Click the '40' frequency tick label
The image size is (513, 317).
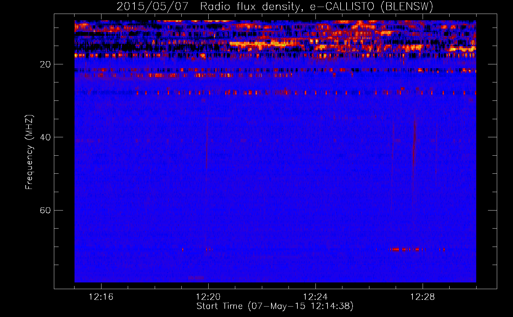pos(45,137)
